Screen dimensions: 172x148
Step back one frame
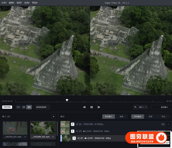[x=84, y=107]
